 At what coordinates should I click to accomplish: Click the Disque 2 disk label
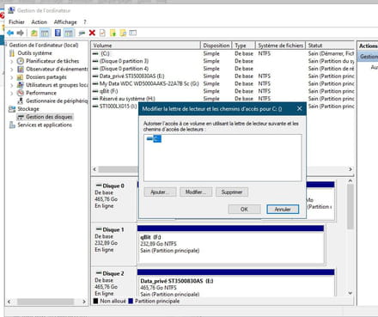pos(113,273)
